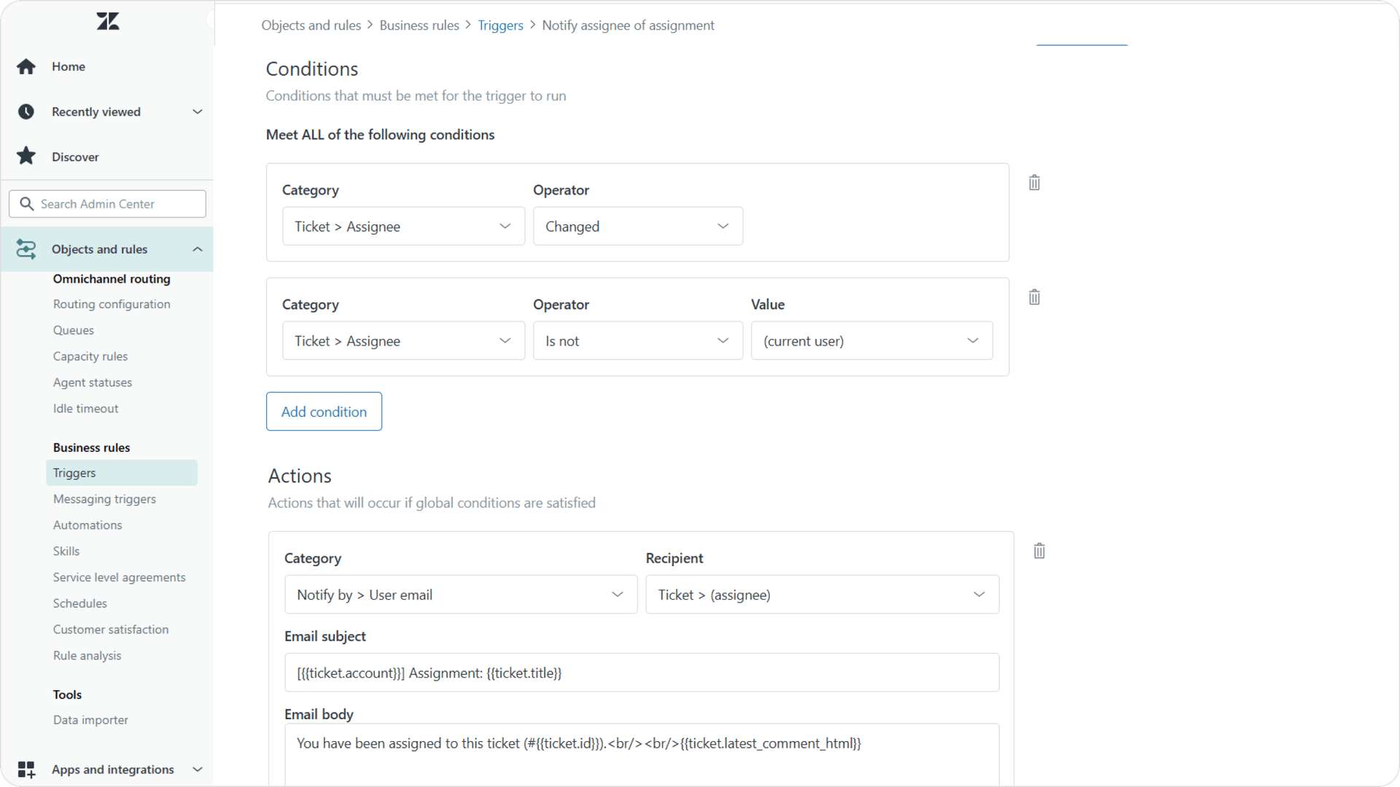Click the Add condition button
The width and height of the screenshot is (1400, 787).
coord(324,412)
